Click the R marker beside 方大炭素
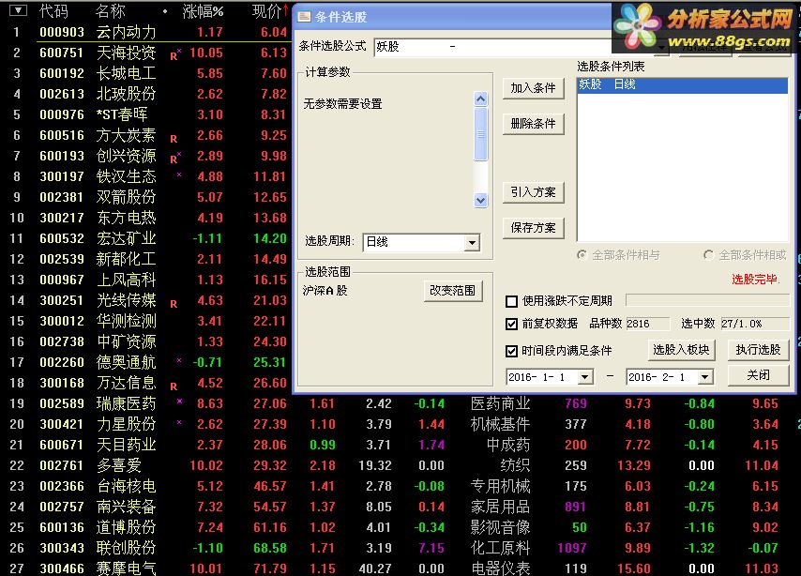This screenshot has height=576, width=801. point(174,139)
